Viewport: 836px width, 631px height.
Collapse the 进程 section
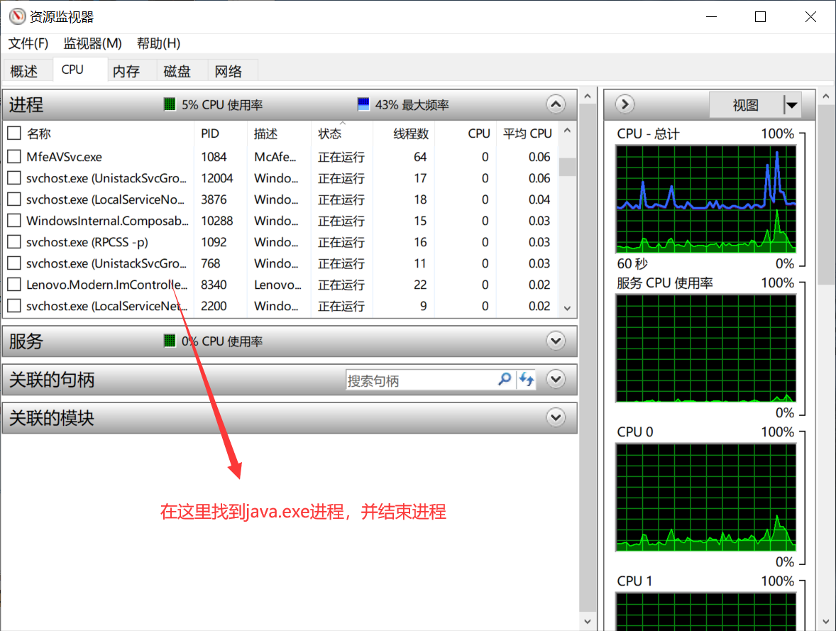(556, 104)
